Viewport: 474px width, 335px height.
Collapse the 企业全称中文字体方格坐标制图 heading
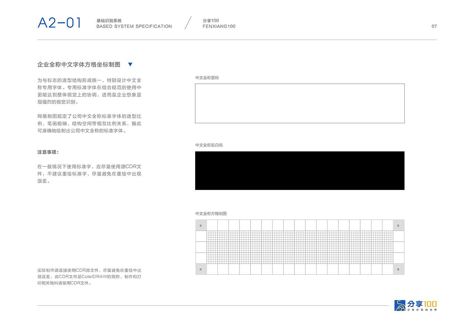pos(79,64)
